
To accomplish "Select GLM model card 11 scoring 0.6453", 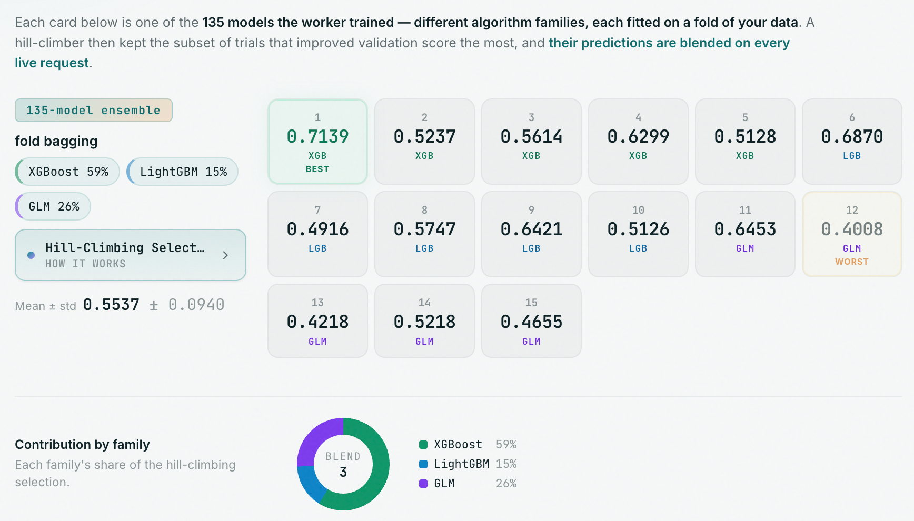I will pos(745,234).
